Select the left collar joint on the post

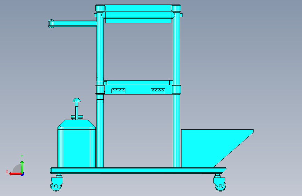tap(100, 90)
